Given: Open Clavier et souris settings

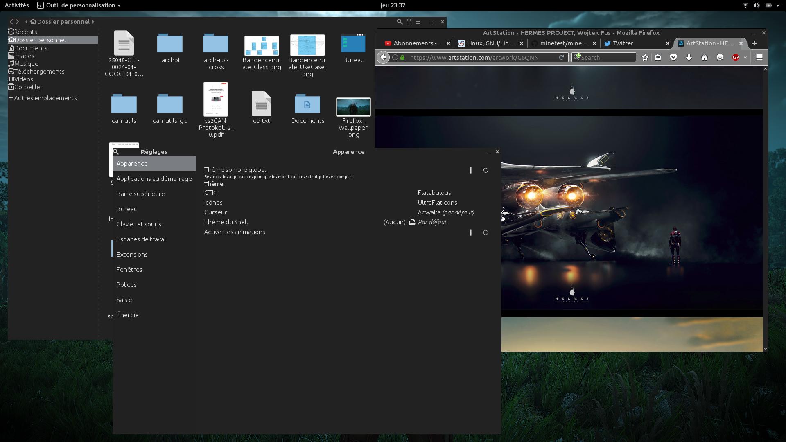Looking at the screenshot, I should tap(154, 224).
